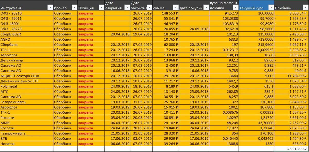Open the курс на момент покупки filter dropdown
The image size is (309, 152).
point(236,8)
